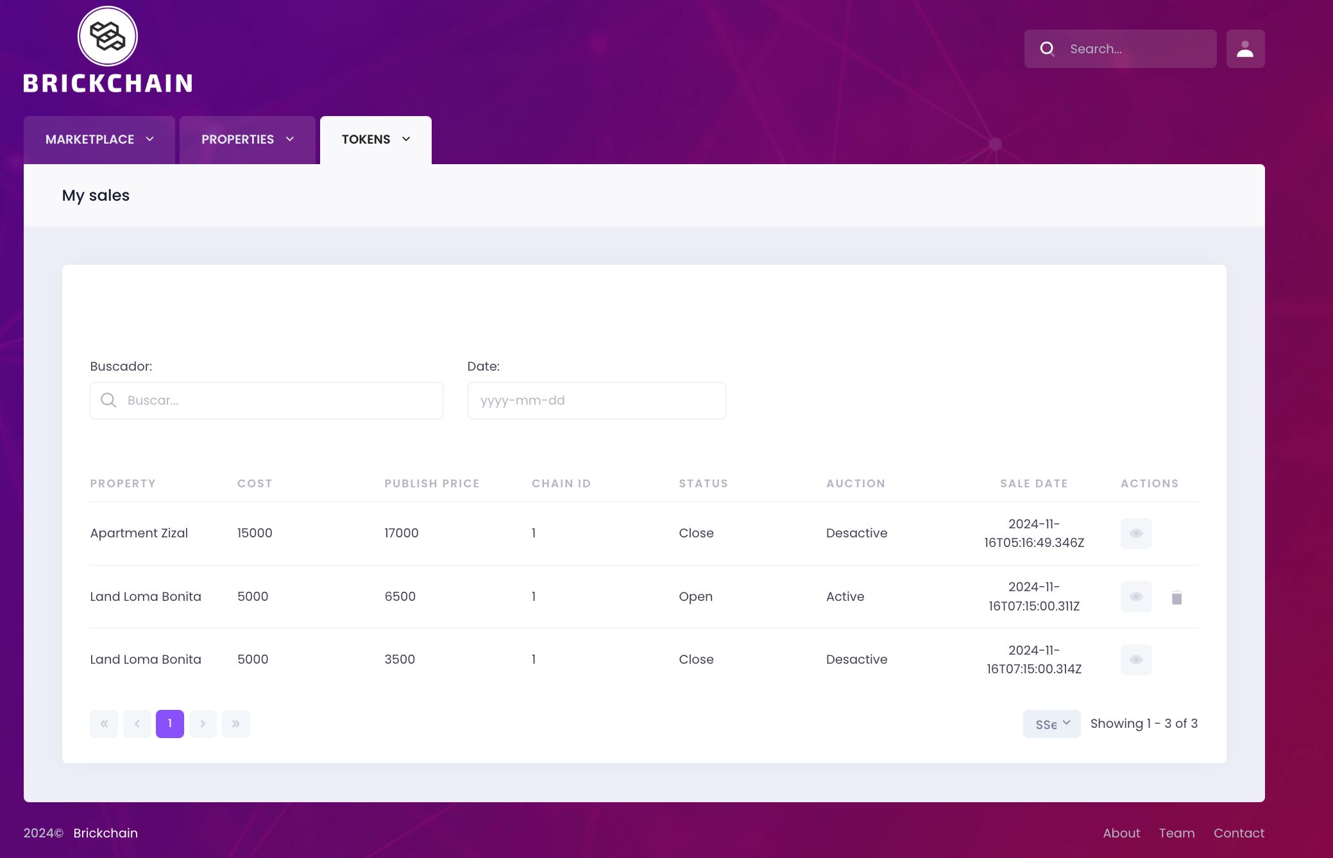Sort by STATUS column header
Viewport: 1333px width, 858px height.
703,484
